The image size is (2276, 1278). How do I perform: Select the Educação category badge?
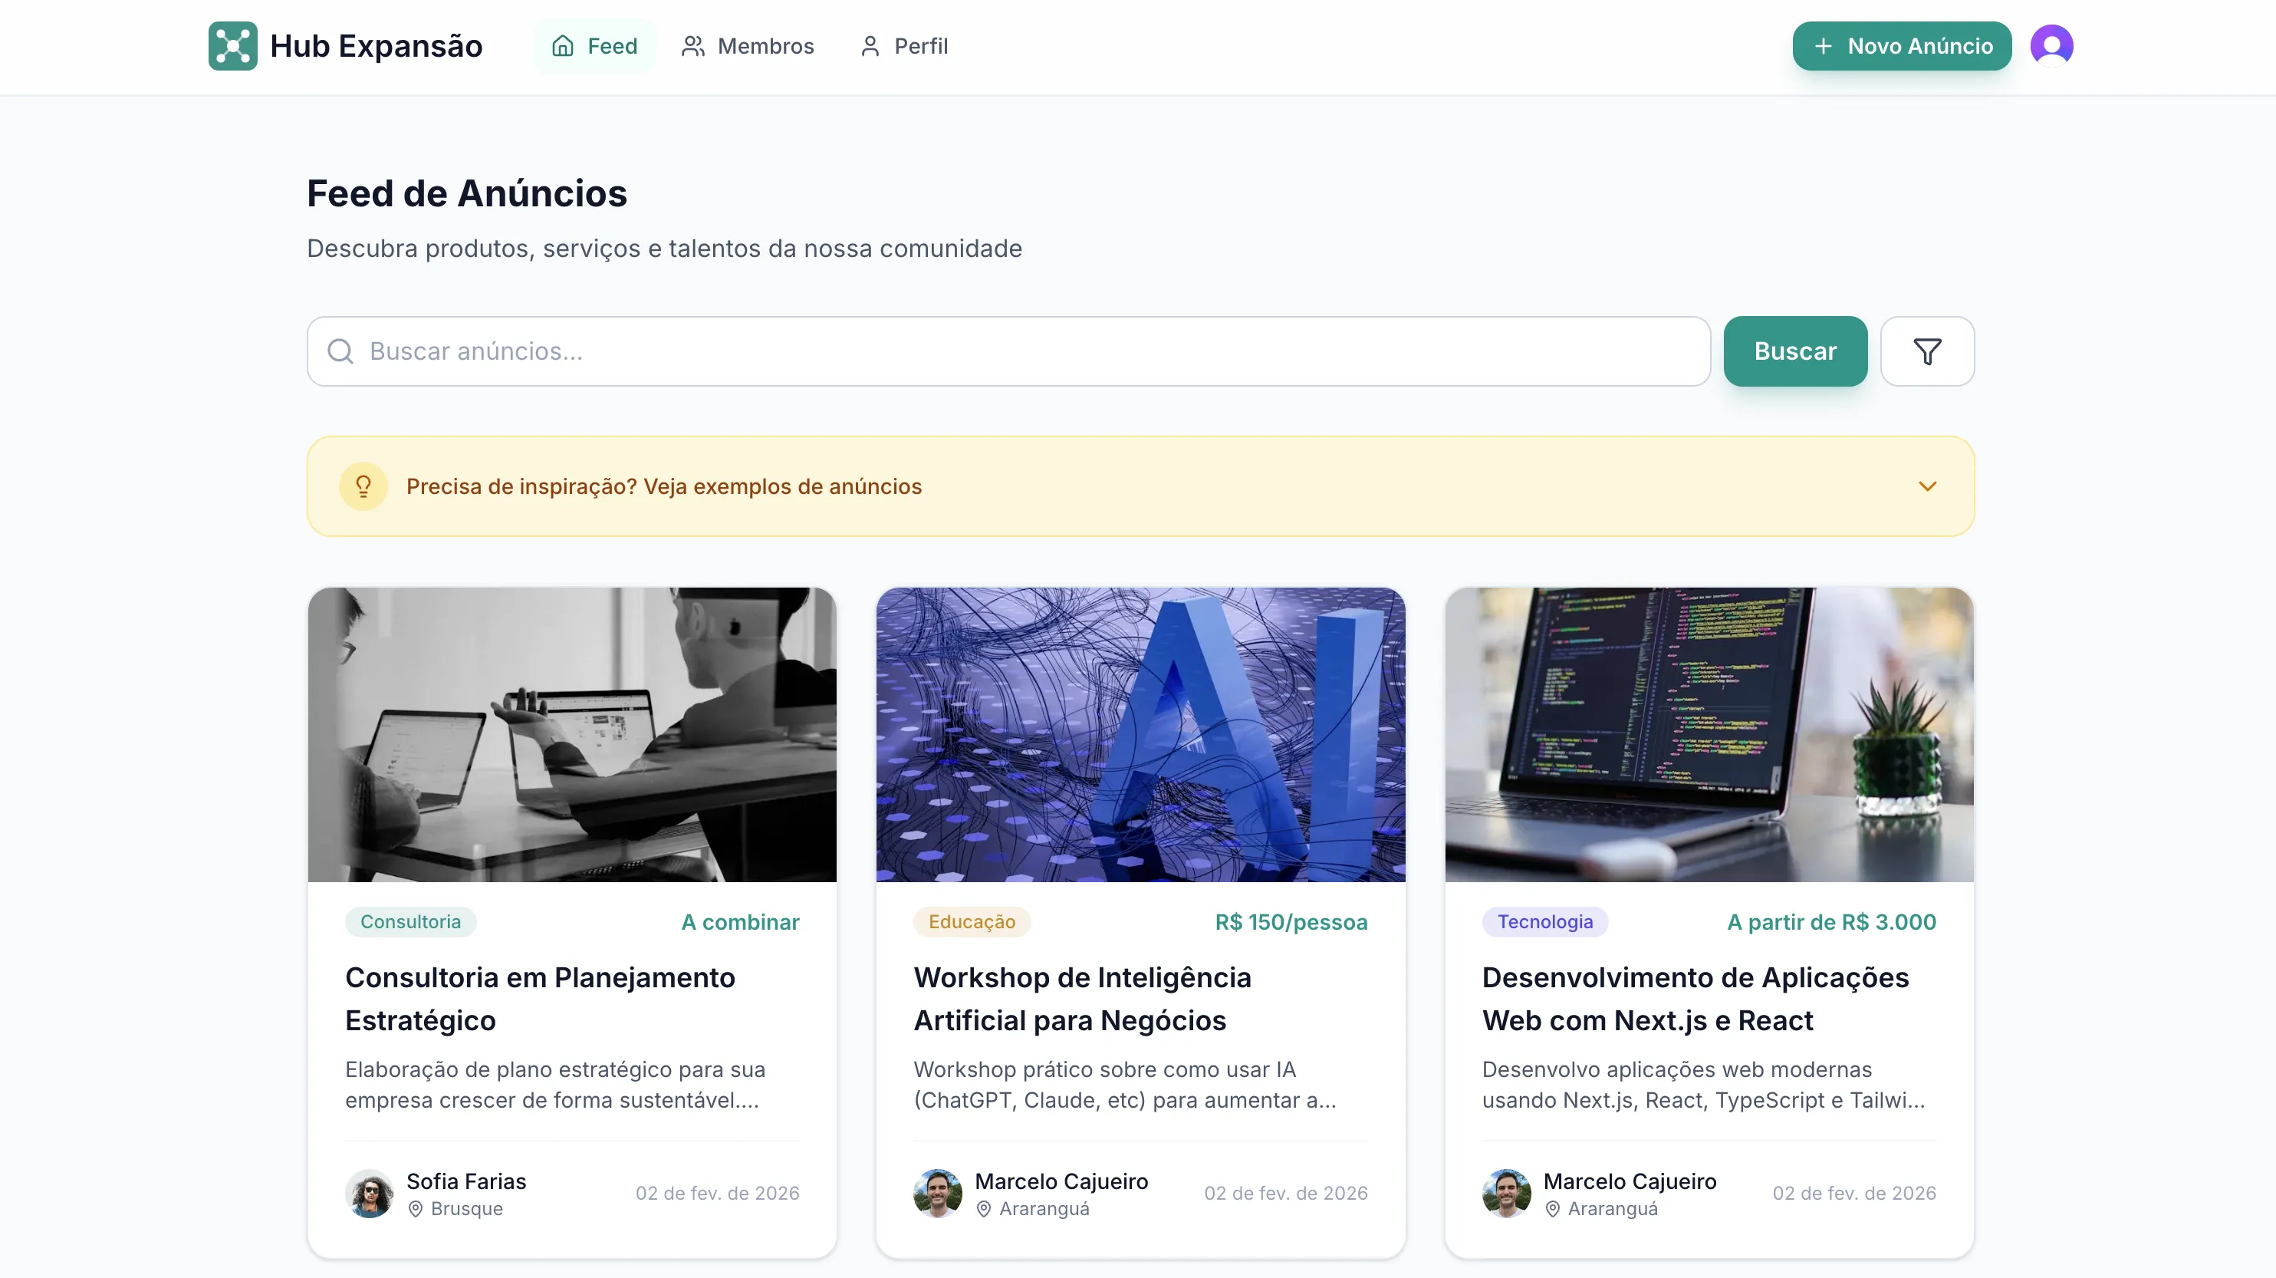point(970,922)
